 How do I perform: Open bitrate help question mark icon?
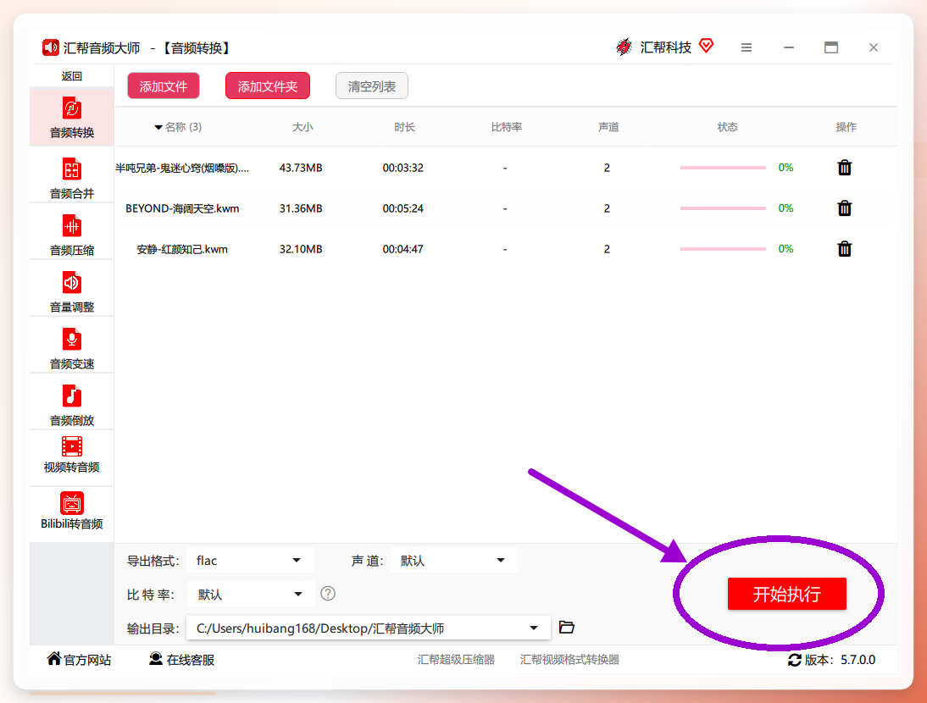pos(328,594)
